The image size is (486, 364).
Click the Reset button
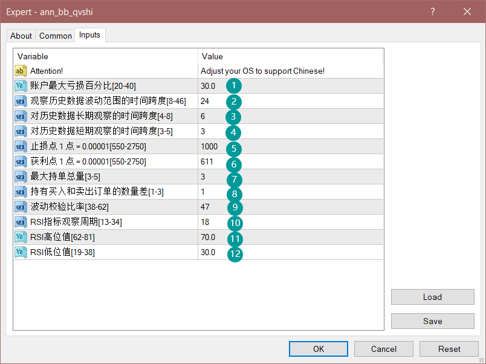click(449, 349)
